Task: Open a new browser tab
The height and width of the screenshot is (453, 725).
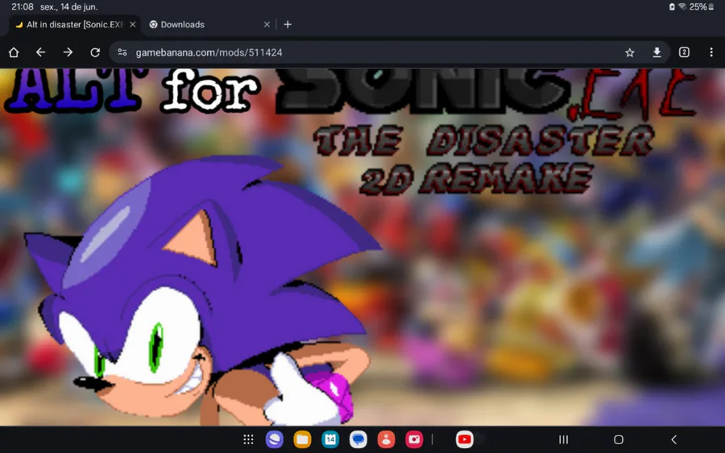Action: click(x=288, y=24)
